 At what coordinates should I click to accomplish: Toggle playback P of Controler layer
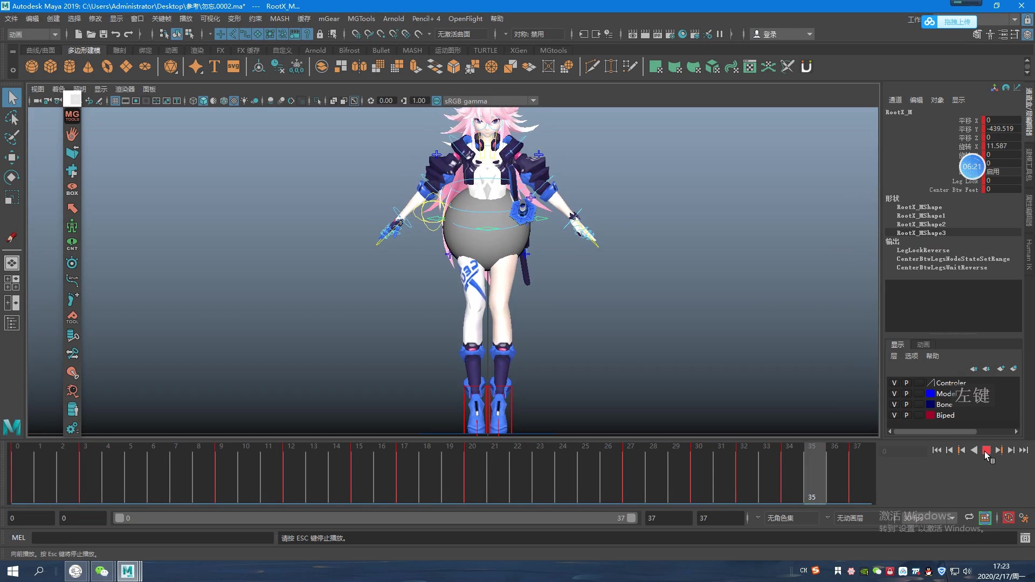point(906,383)
